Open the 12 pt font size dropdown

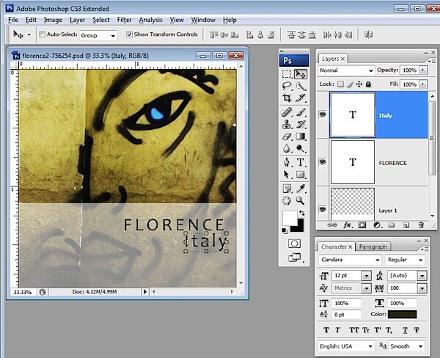366,276
